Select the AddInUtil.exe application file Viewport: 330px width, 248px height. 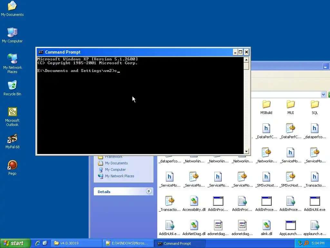(315, 204)
